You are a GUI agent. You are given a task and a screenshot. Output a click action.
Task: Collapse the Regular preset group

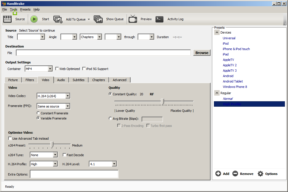(x=217, y=93)
